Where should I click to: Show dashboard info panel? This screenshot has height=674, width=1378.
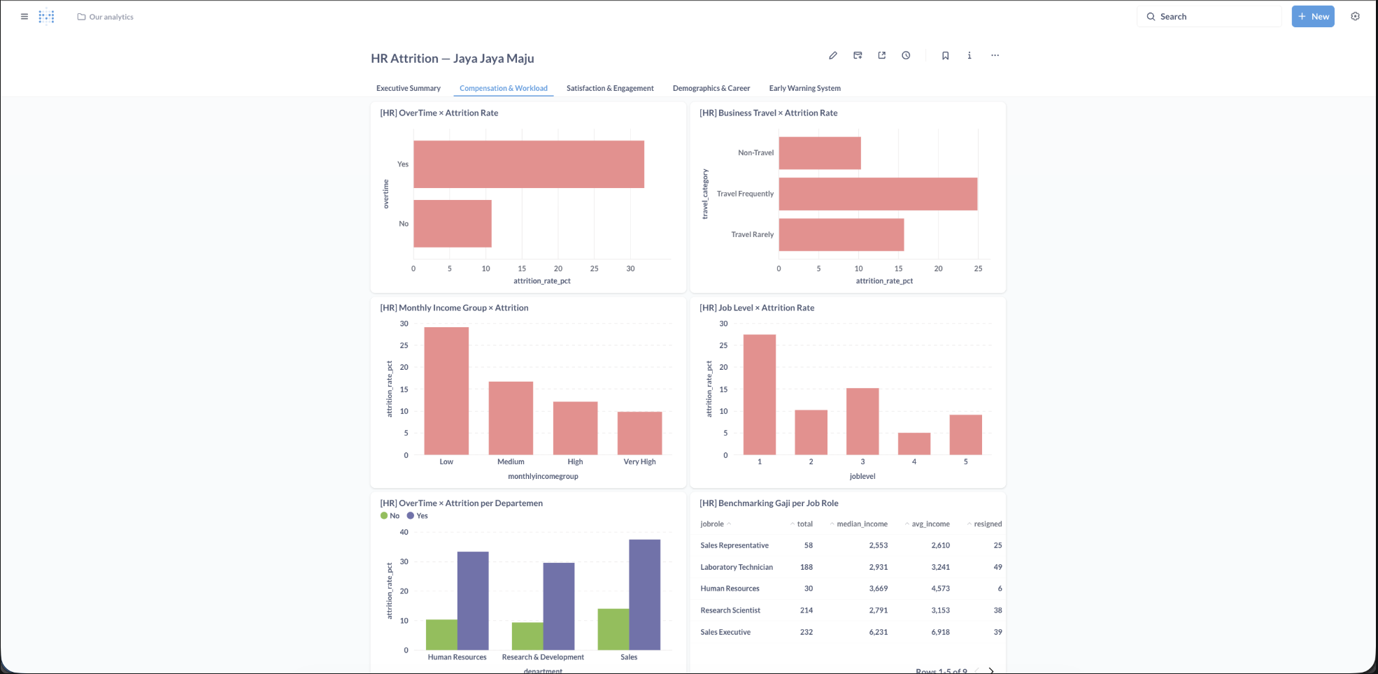coord(969,55)
